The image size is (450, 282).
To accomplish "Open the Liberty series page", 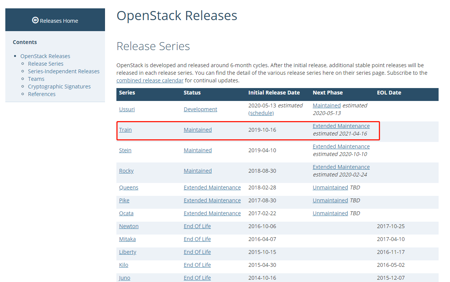I will [x=128, y=252].
